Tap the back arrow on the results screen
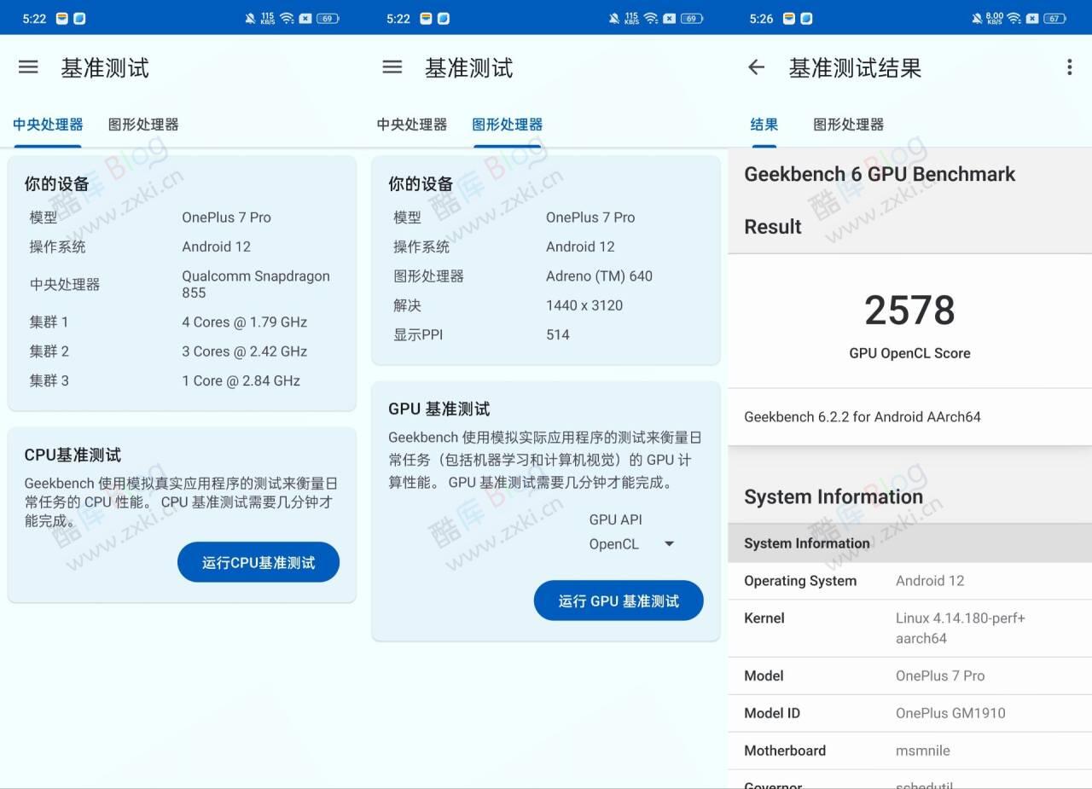The image size is (1092, 789). 756,67
